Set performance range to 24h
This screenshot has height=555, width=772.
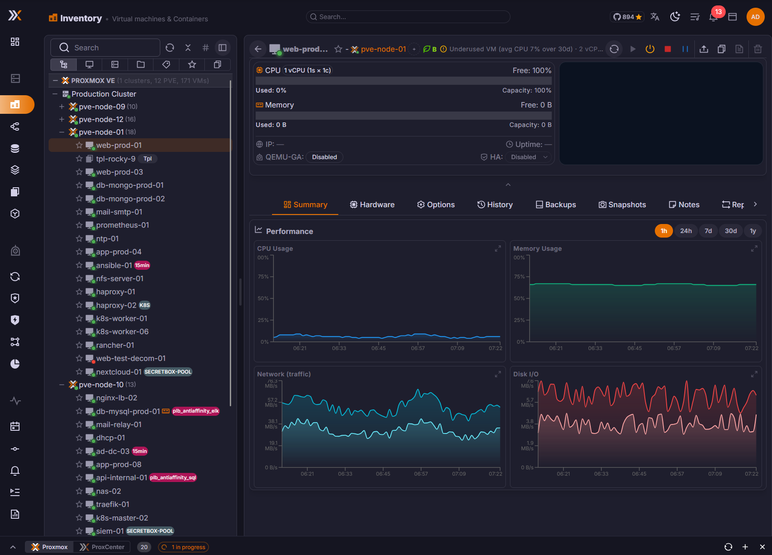[686, 231]
